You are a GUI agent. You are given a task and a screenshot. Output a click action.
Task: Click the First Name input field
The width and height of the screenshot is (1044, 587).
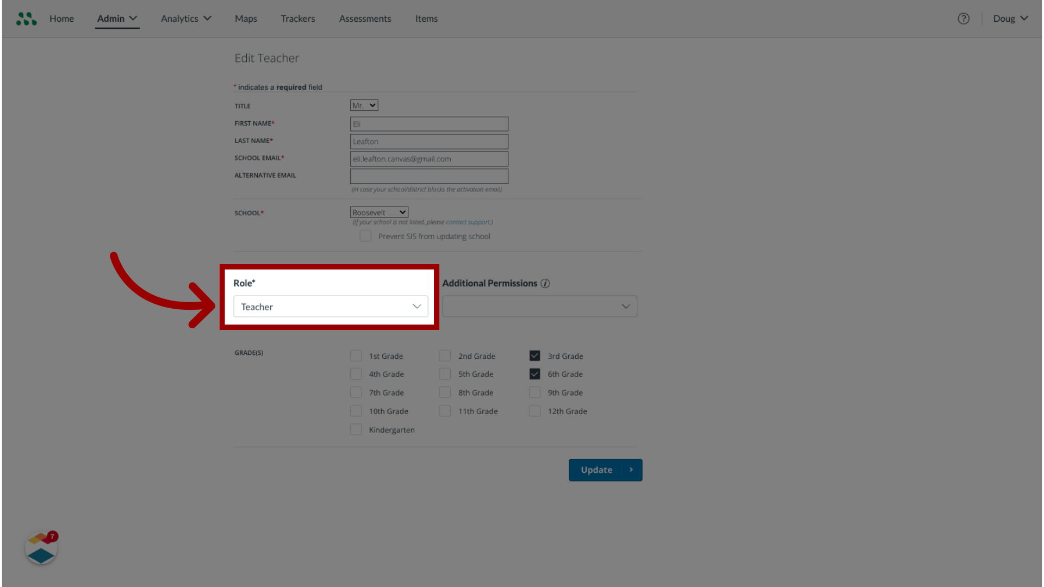click(429, 124)
